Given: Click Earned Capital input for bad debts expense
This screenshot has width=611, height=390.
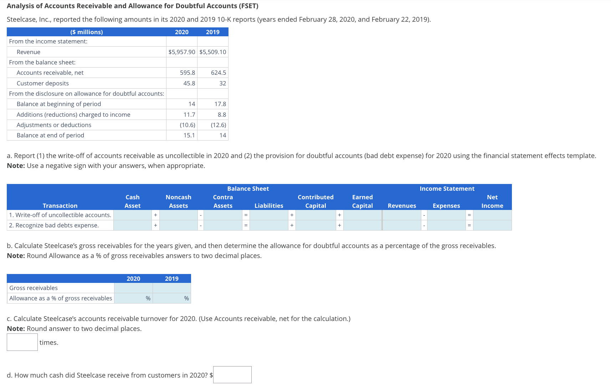Looking at the screenshot, I should 362,225.
